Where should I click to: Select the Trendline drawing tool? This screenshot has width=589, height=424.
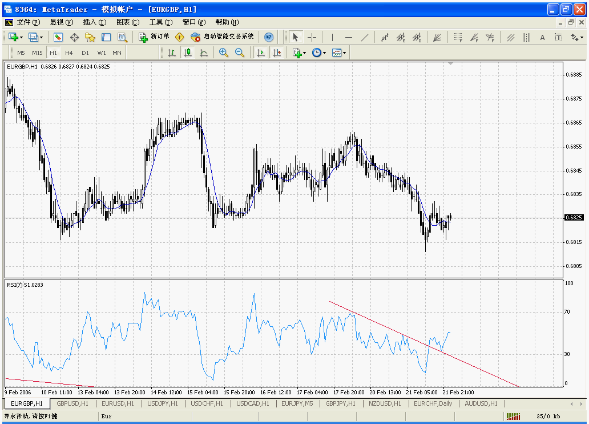[x=364, y=37]
